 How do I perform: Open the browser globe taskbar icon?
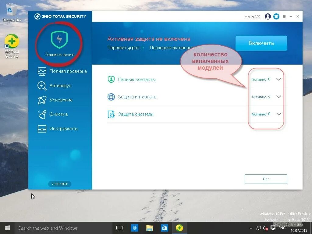(134, 228)
